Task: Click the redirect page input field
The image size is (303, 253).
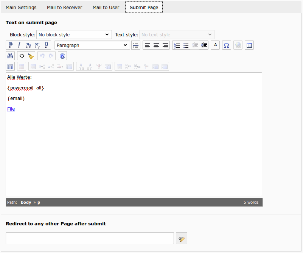Action: [x=90, y=239]
